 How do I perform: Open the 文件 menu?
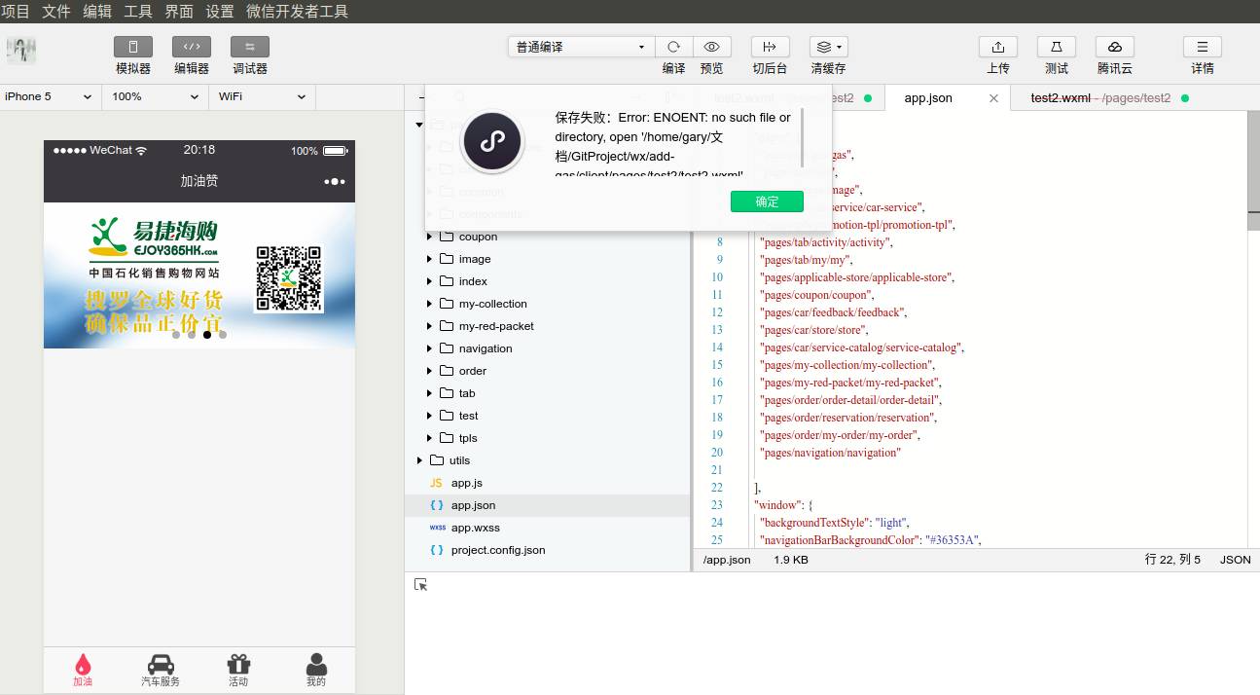click(56, 12)
